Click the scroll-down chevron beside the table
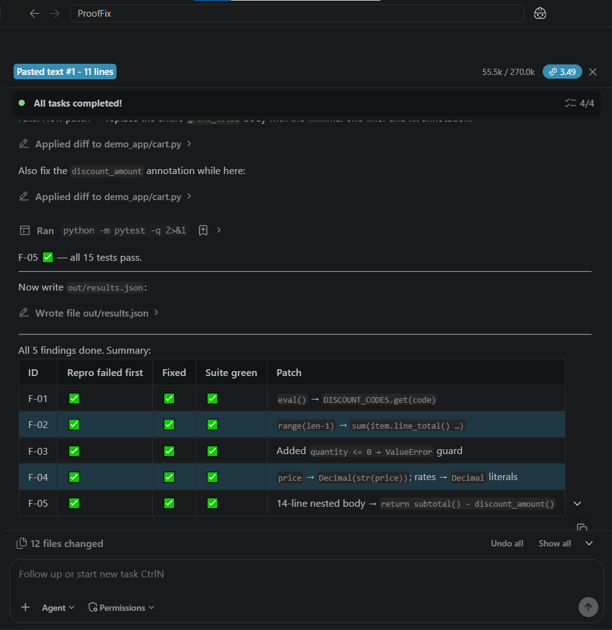This screenshot has width=612, height=630. (577, 504)
